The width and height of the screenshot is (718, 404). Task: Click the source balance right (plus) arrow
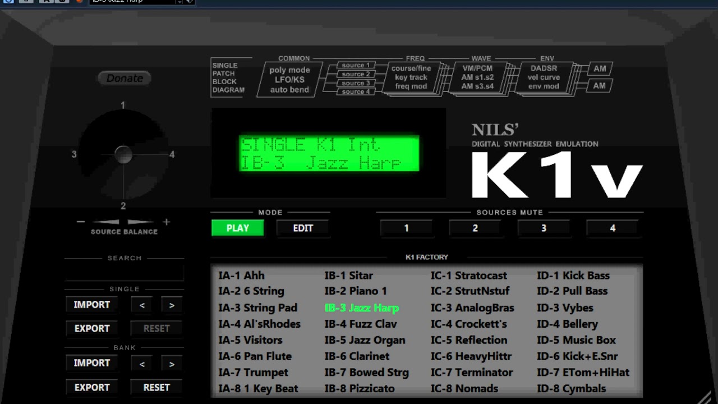point(140,222)
